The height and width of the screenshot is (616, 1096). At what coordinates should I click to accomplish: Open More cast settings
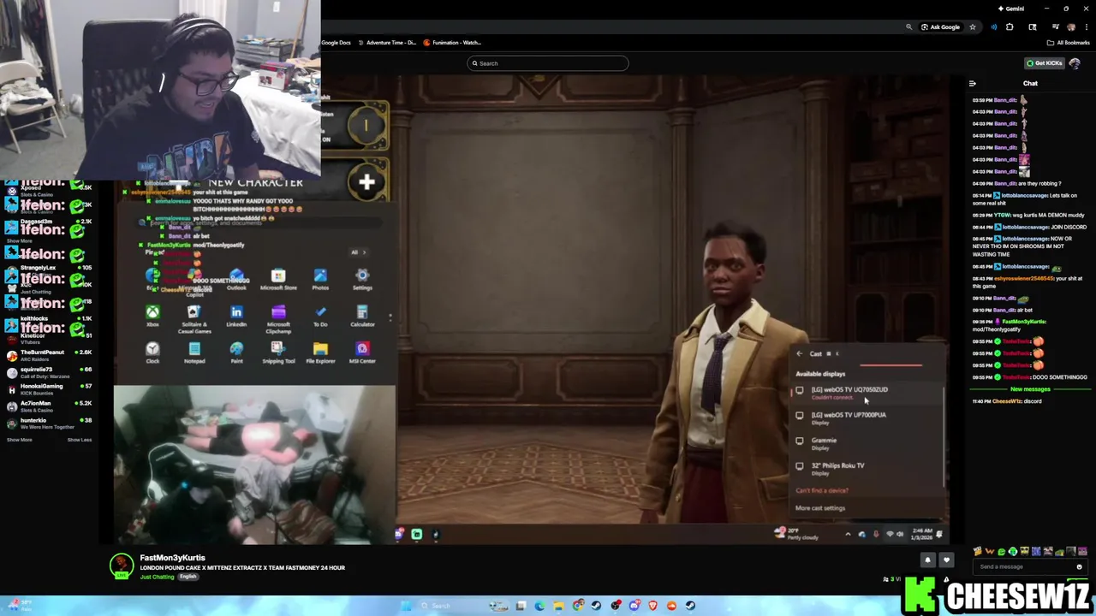[819, 508]
